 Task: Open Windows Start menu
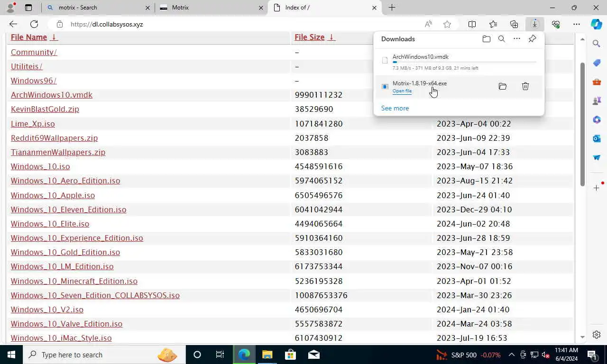(11, 355)
